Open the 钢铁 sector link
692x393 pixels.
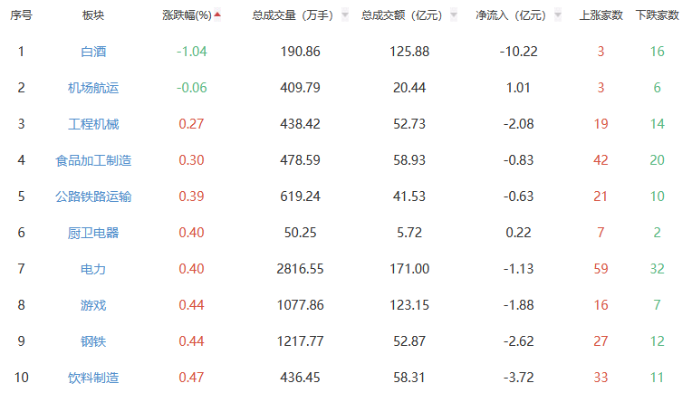click(93, 341)
